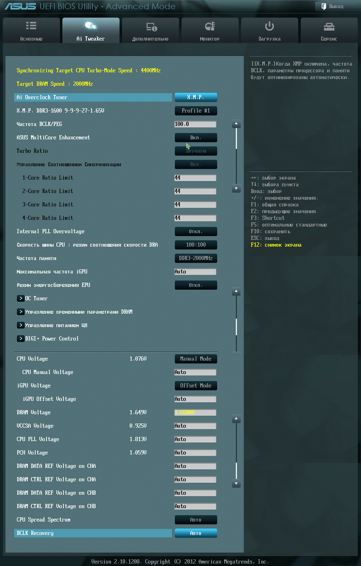The image size is (361, 566).
Task: Switch to the Ai Tweaker tab
Action: tap(91, 30)
